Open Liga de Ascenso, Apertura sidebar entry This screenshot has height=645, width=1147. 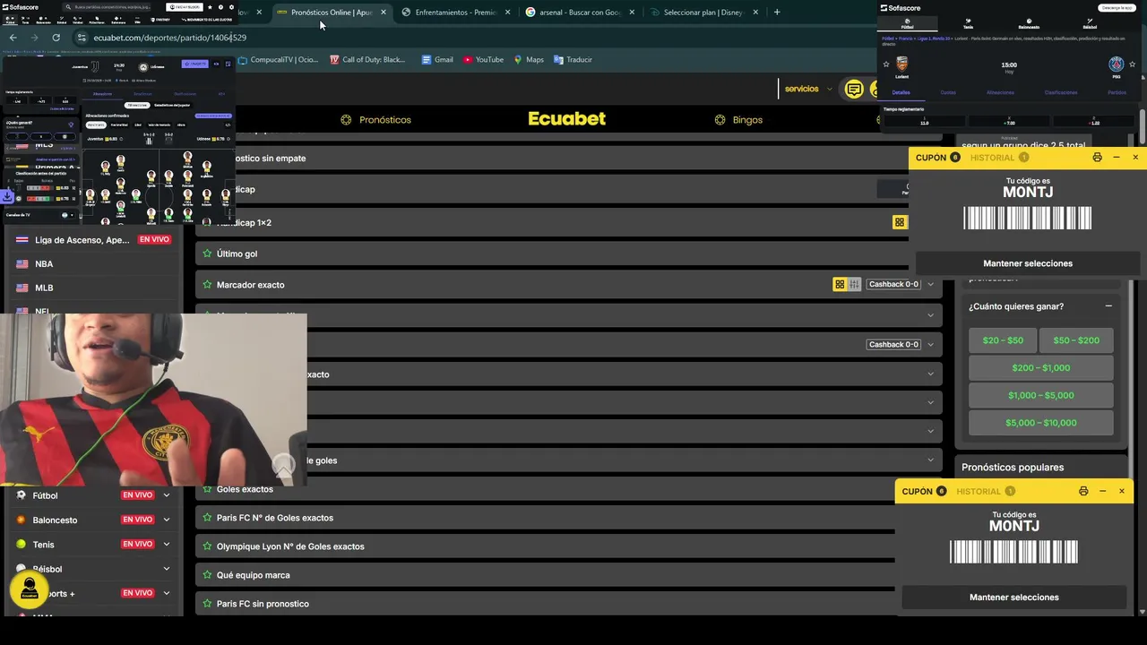(82, 240)
